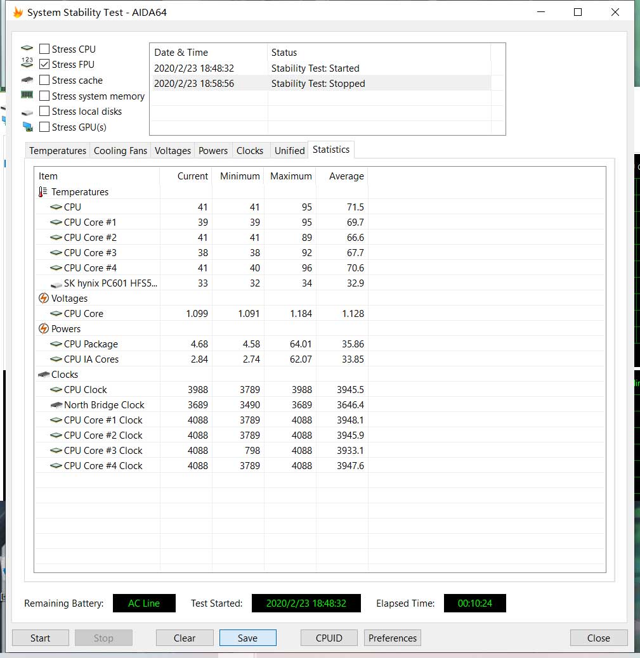640x658 pixels.
Task: Open the Voltages tab
Action: coord(173,151)
